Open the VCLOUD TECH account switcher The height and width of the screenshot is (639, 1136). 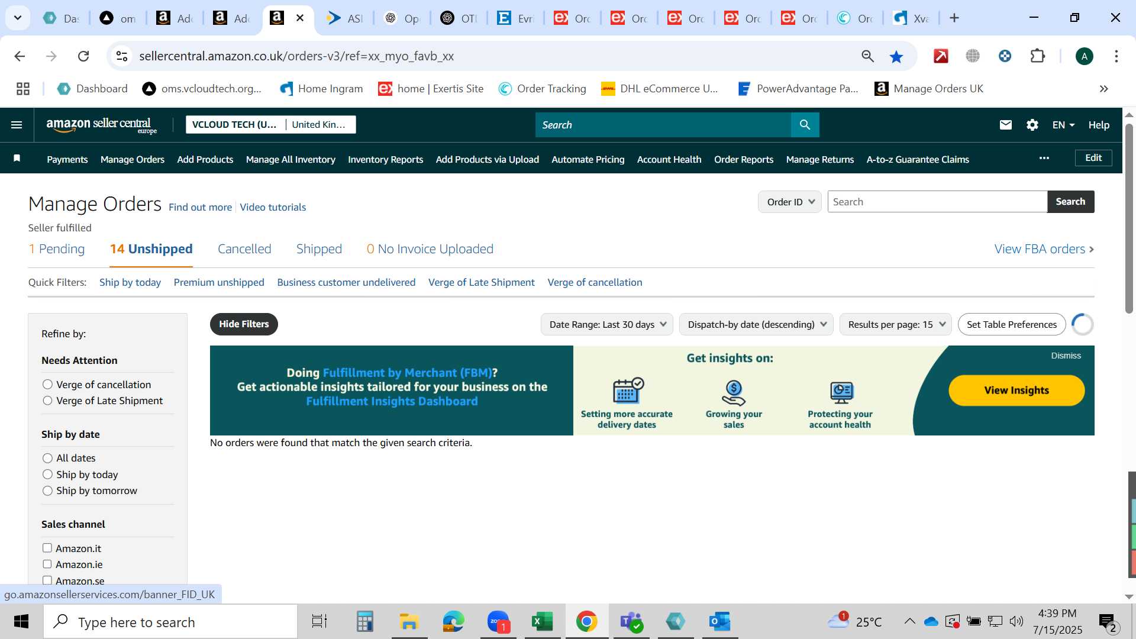[270, 124]
